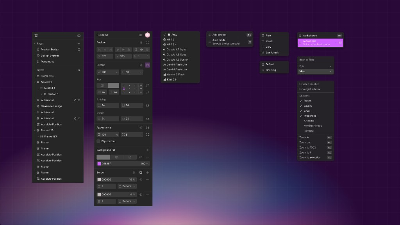400x225 pixels.
Task: Toggle individual corner radius icon in Appearance
Action: (147, 134)
